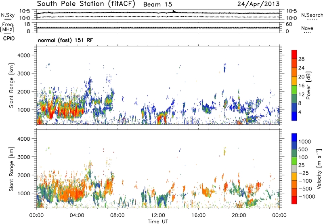This screenshot has height=224, width=323.
Task: Click the '04:00' time axis tick label
Action: (x=77, y=216)
